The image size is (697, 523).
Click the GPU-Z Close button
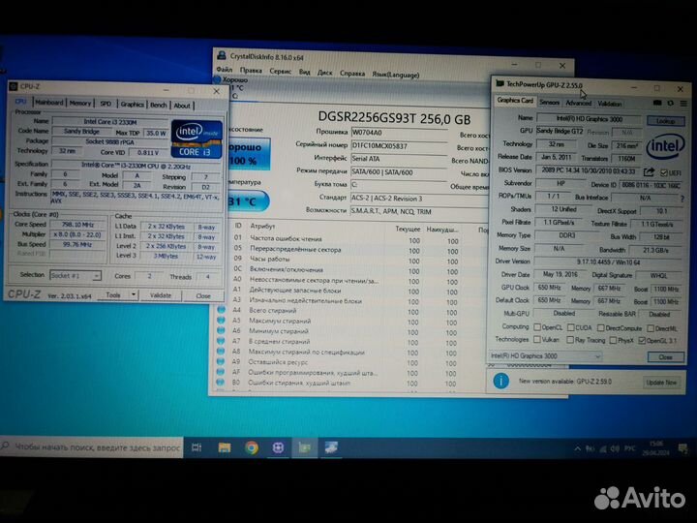click(x=665, y=356)
